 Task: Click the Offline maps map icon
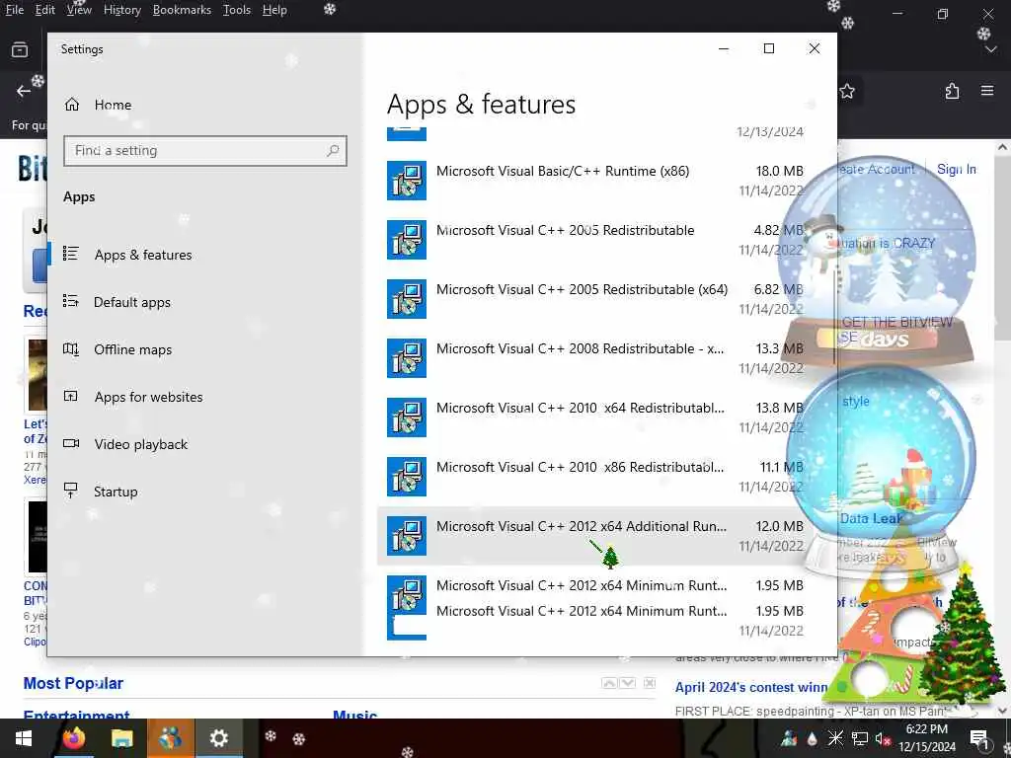coord(71,348)
